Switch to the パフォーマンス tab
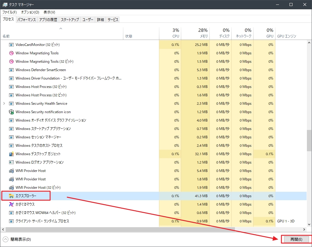The height and width of the screenshot is (247, 312). [26, 20]
